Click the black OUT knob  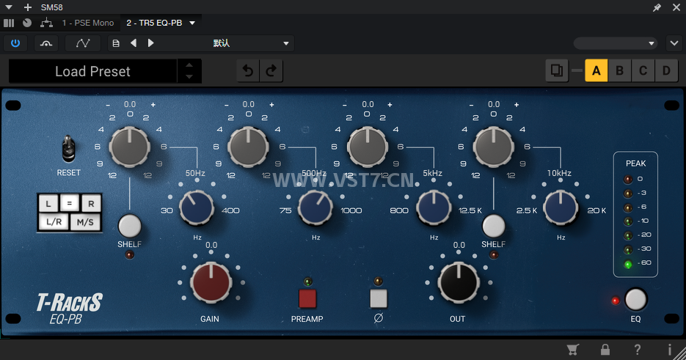point(458,282)
